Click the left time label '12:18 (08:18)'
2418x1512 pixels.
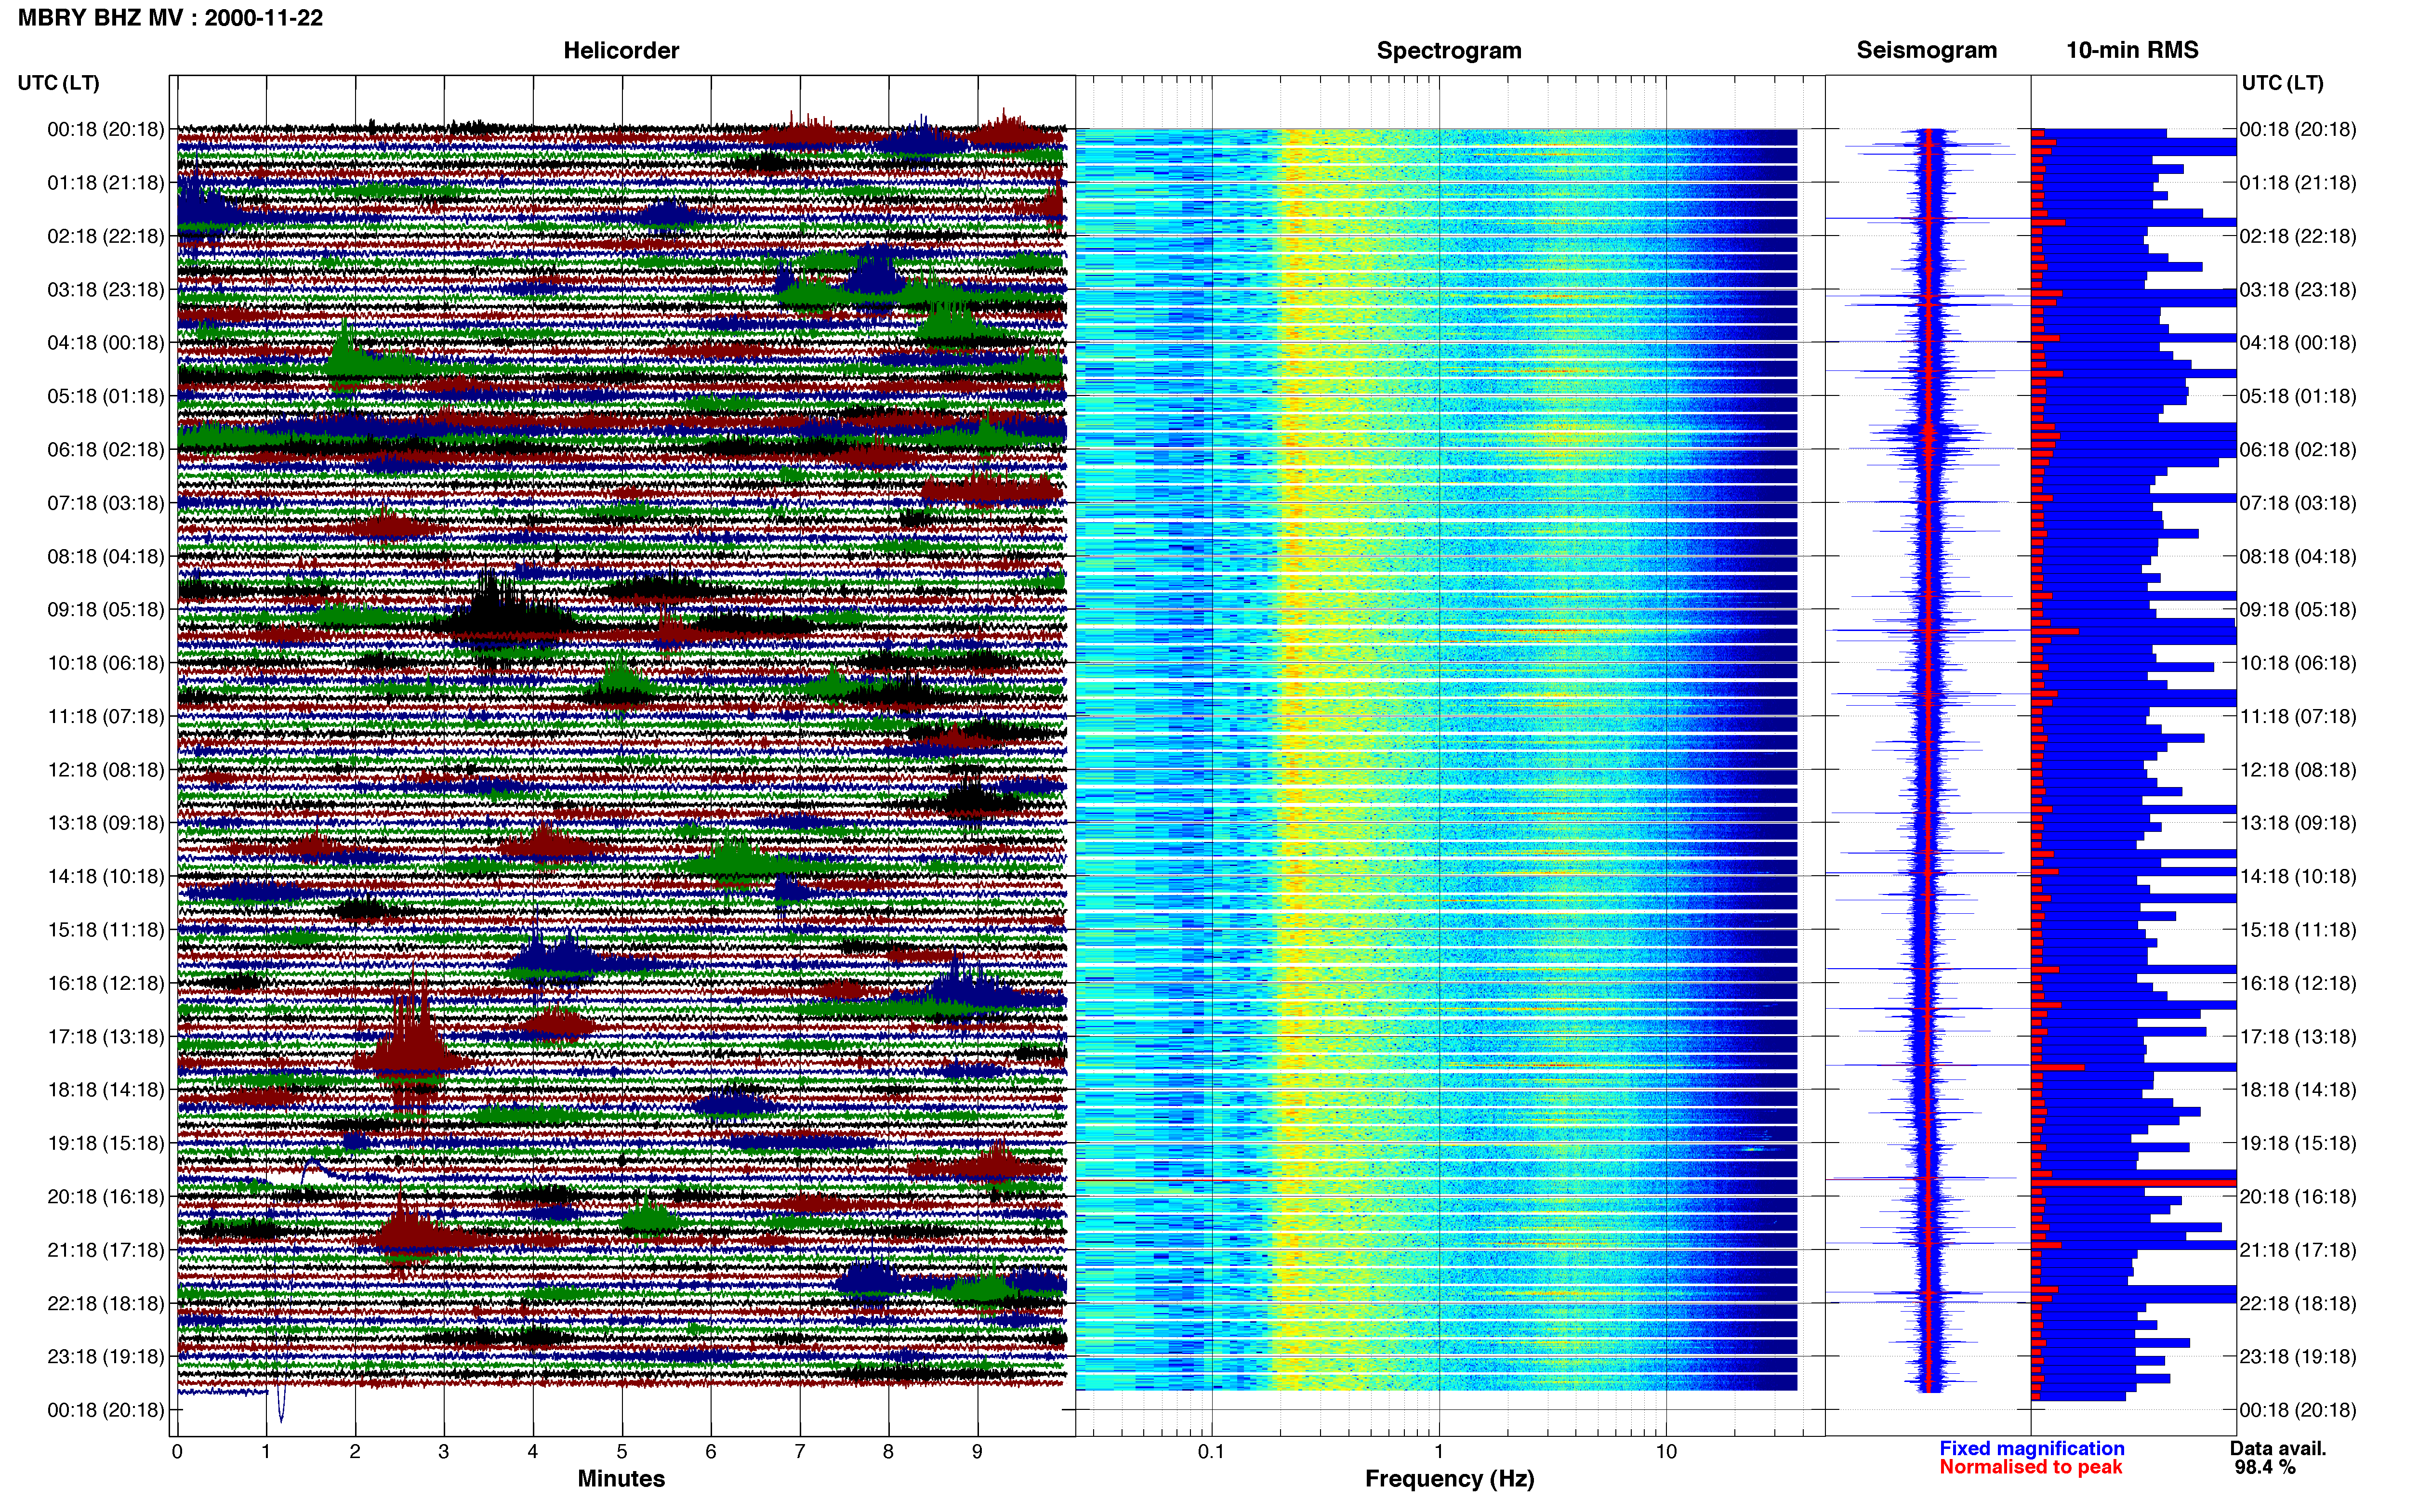click(x=105, y=770)
